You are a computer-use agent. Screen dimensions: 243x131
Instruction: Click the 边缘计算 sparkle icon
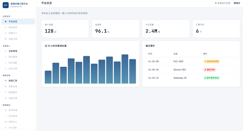5,98
